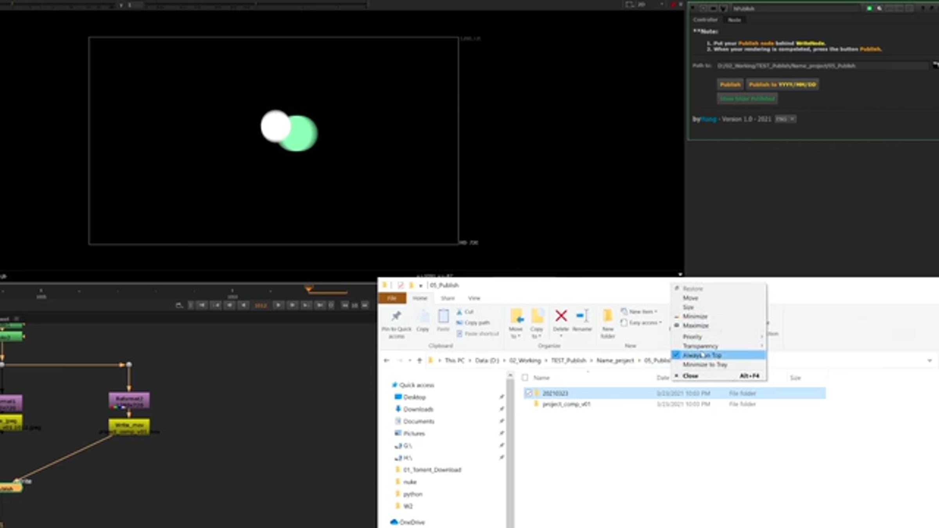Viewport: 939px width, 528px height.
Task: Open Desktop in the Explorer sidebar
Action: point(410,397)
